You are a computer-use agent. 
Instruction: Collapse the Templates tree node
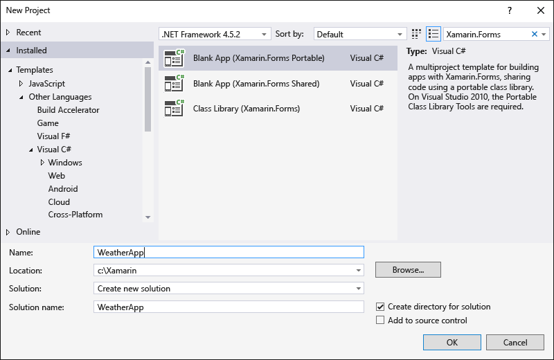pos(10,70)
